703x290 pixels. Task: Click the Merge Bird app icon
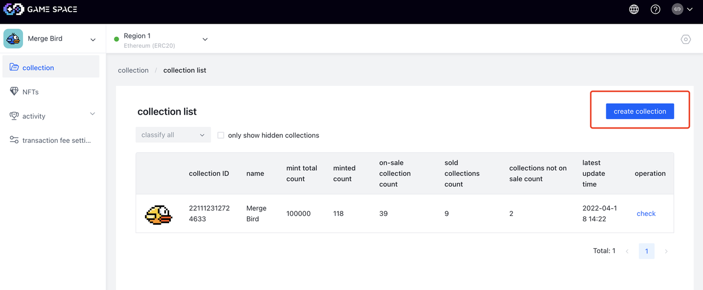[13, 39]
